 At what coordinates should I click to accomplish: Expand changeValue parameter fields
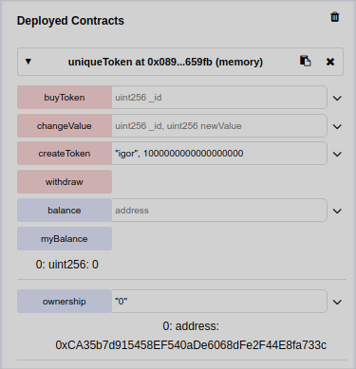click(x=337, y=126)
